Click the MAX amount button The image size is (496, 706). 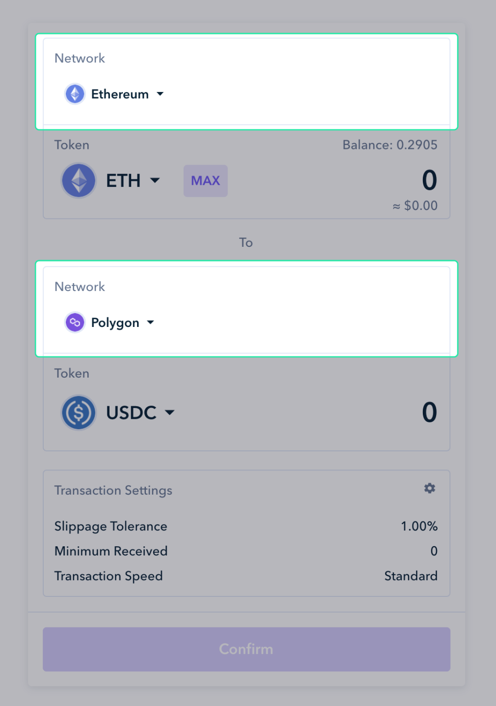[x=206, y=181]
